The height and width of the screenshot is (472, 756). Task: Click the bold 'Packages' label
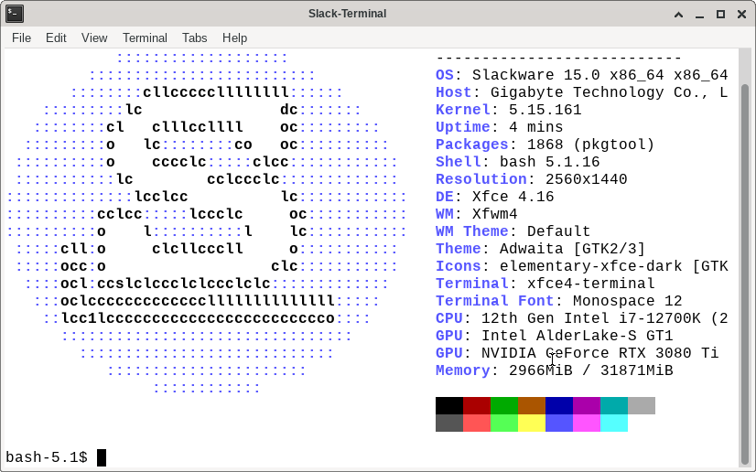472,145
